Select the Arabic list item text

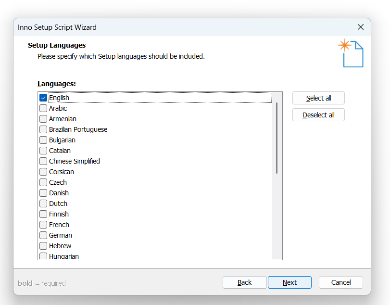coord(58,108)
